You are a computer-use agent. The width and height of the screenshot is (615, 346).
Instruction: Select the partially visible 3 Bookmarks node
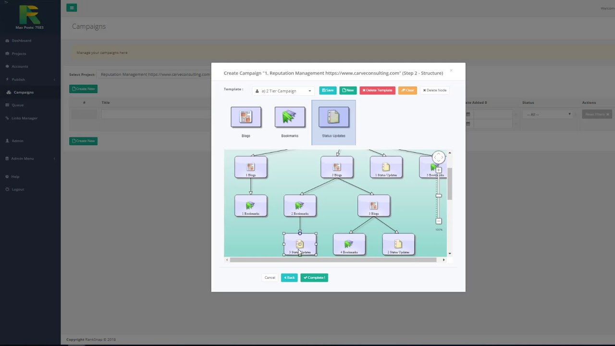pyautogui.click(x=433, y=167)
